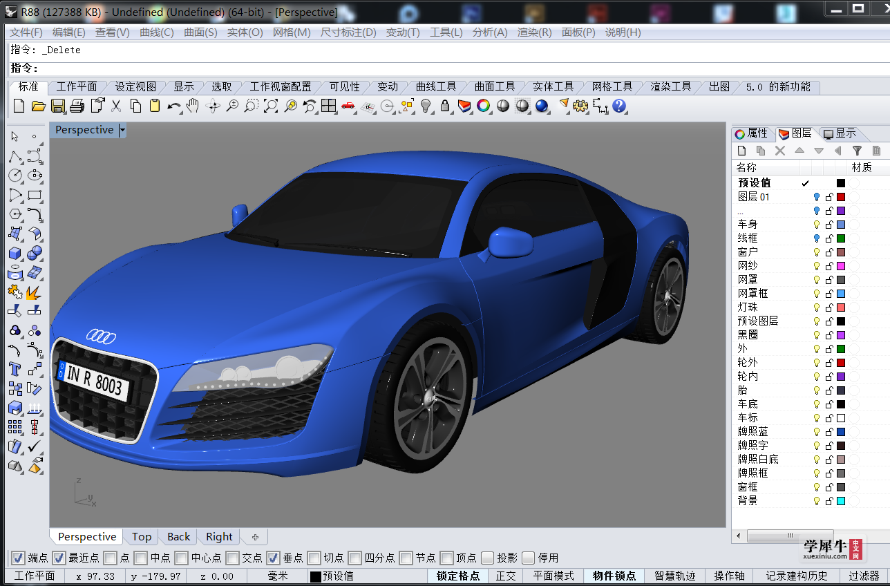This screenshot has width=890, height=586.
Task: Click the new layer icon in Layers panel
Action: tap(741, 150)
